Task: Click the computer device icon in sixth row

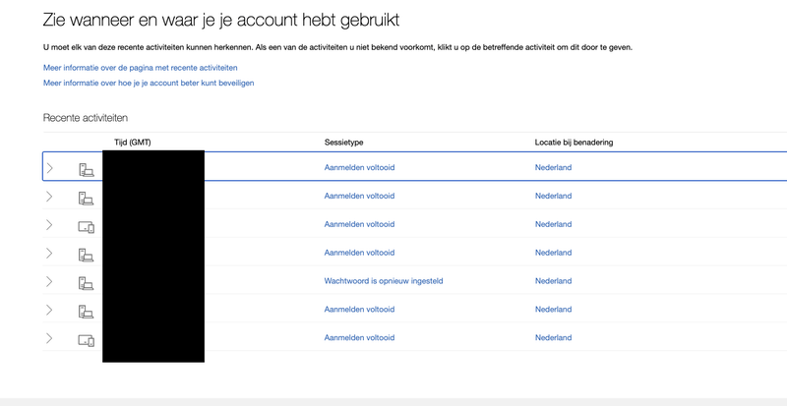Action: point(86,312)
